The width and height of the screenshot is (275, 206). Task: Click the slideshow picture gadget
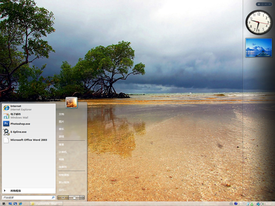point(259,47)
